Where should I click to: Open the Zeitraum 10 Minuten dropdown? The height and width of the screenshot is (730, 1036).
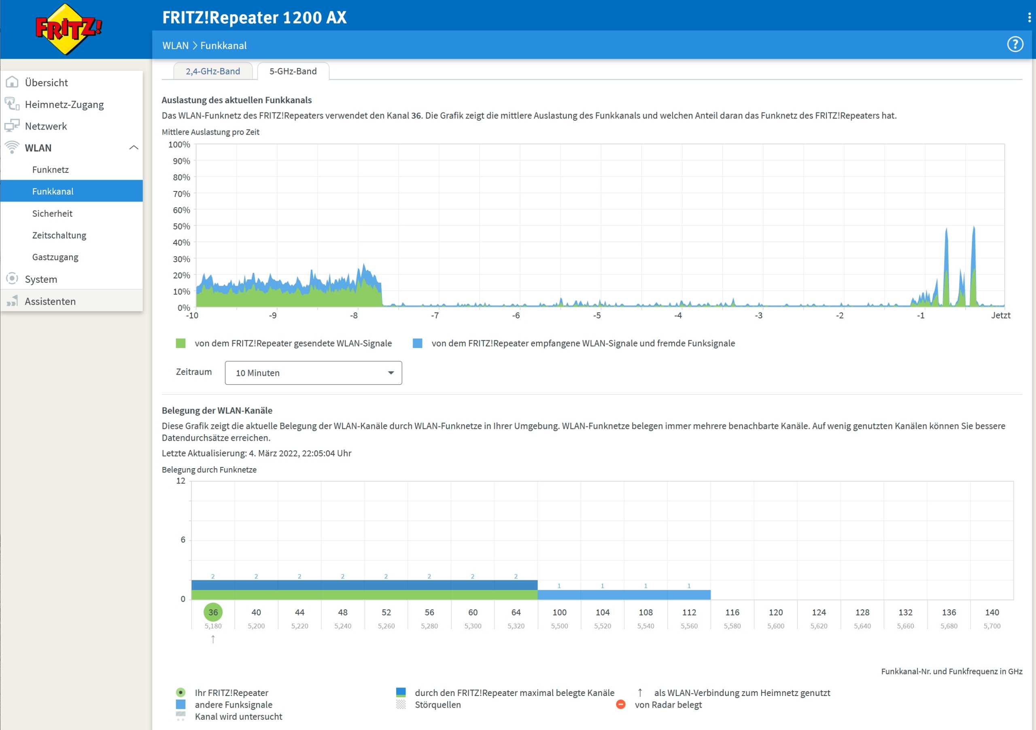pos(313,373)
